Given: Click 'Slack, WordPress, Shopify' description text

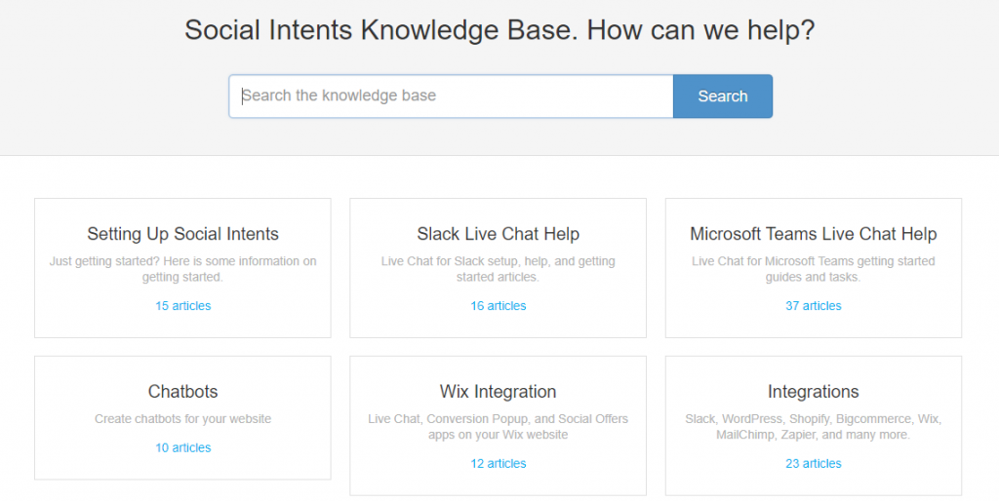Looking at the screenshot, I should [814, 427].
